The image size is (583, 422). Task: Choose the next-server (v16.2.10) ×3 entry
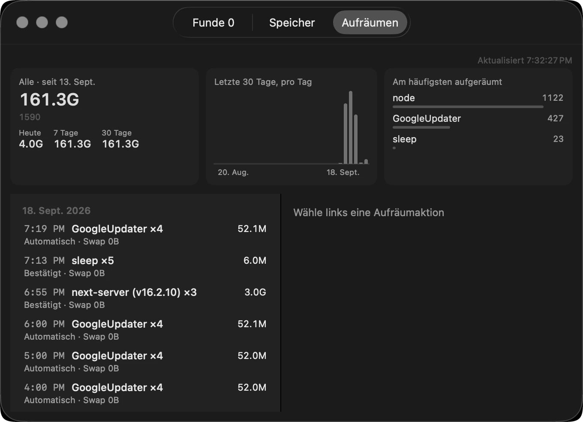[145, 298]
